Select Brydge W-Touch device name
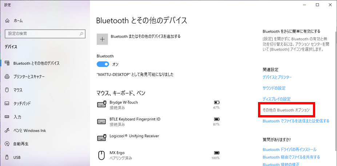This screenshot has width=337, height=166. click(x=124, y=102)
